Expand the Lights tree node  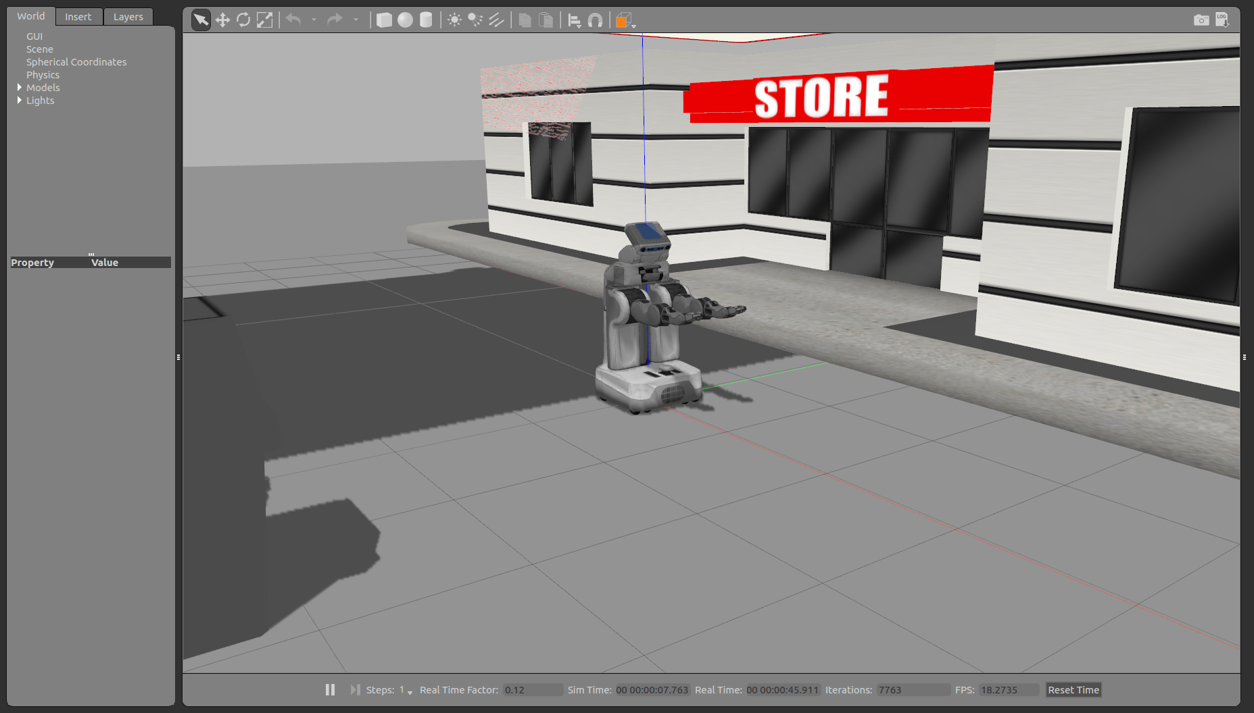[x=20, y=101]
